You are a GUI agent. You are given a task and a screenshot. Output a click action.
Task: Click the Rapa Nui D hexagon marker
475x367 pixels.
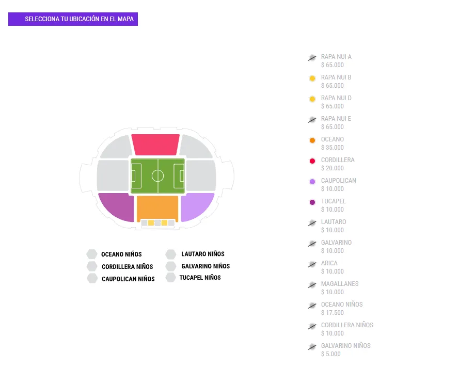click(x=312, y=99)
